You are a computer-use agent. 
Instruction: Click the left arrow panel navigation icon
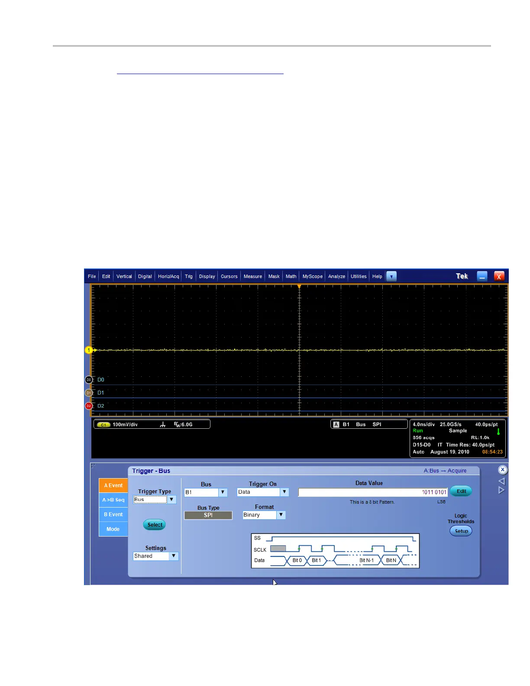pos(502,481)
